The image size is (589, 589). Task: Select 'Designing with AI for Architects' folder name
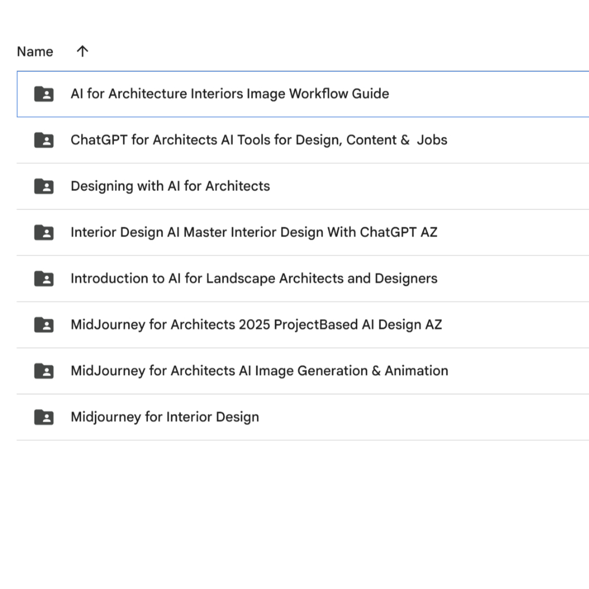point(170,186)
